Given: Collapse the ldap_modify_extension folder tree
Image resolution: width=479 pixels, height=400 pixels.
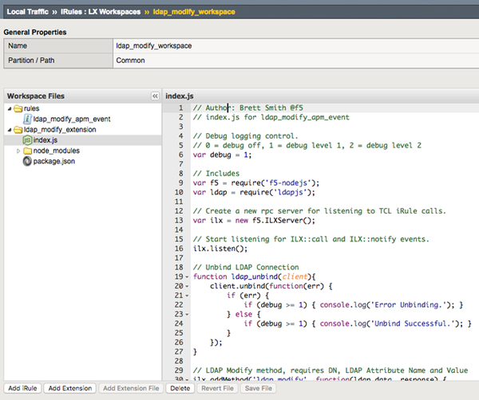Looking at the screenshot, I should (9, 129).
